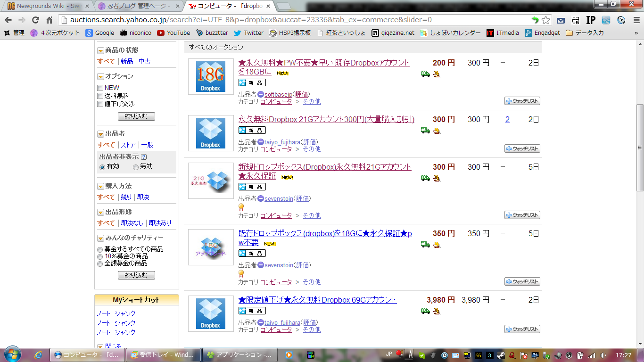Check the NEW option checkbox
Image resolution: width=644 pixels, height=362 pixels.
pyautogui.click(x=100, y=88)
